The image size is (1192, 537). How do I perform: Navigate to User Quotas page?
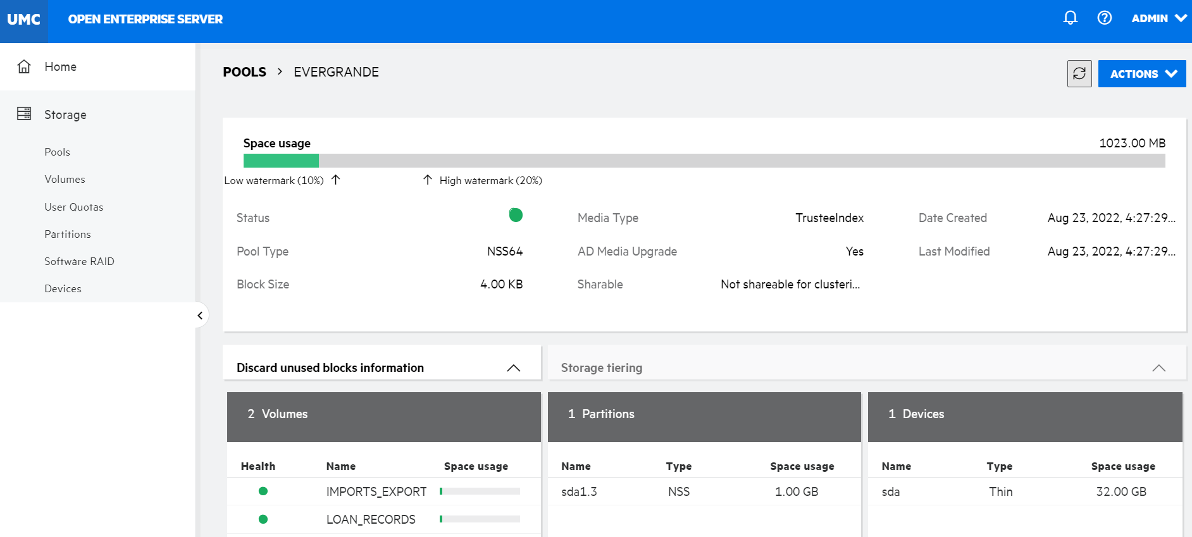73,207
